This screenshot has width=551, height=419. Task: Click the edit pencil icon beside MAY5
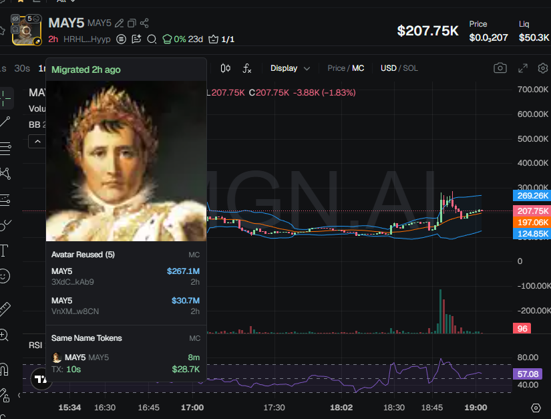[x=120, y=23]
